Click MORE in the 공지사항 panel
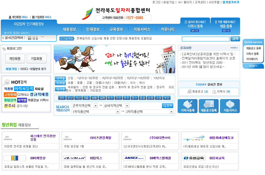This screenshot has height=175, width=265. pyautogui.click(x=234, y=48)
